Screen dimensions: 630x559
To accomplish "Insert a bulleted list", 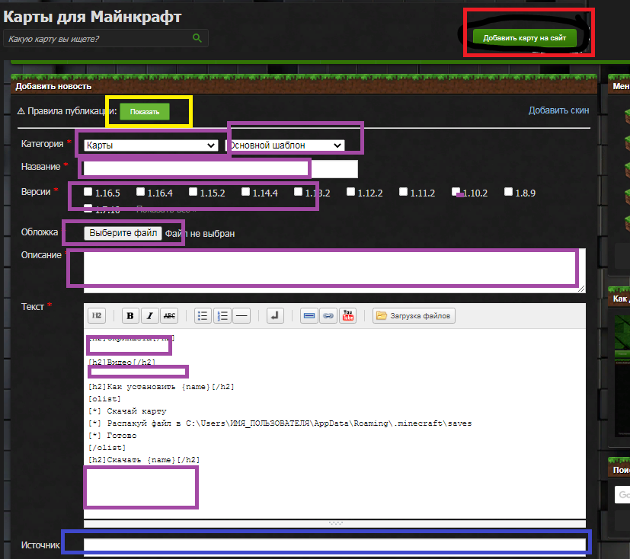I will coord(203,315).
